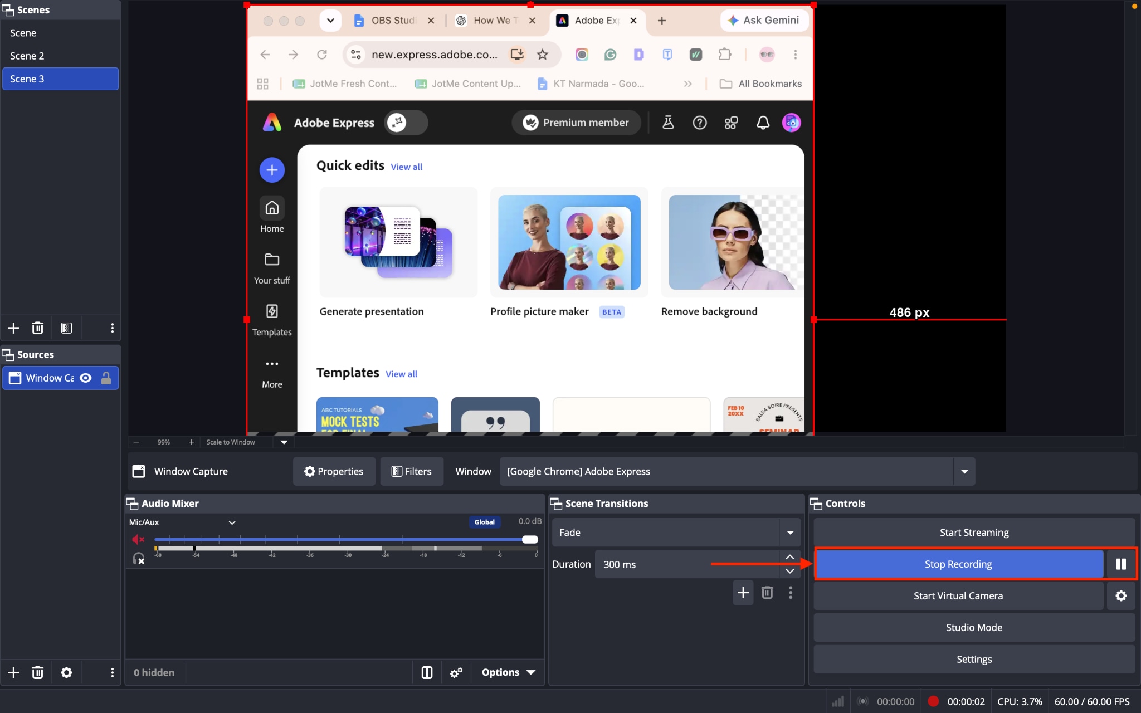The height and width of the screenshot is (713, 1141).
Task: Reload the Chrome page
Action: [322, 55]
